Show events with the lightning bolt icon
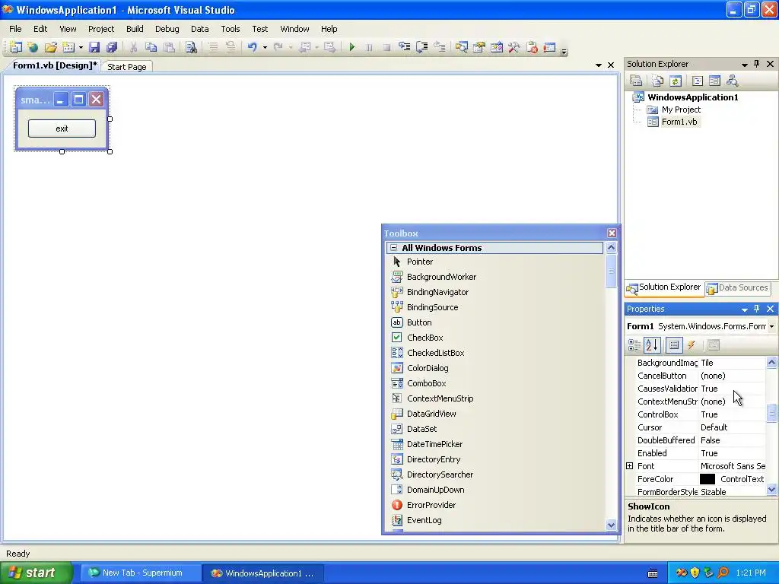This screenshot has height=584, width=779. pos(691,344)
